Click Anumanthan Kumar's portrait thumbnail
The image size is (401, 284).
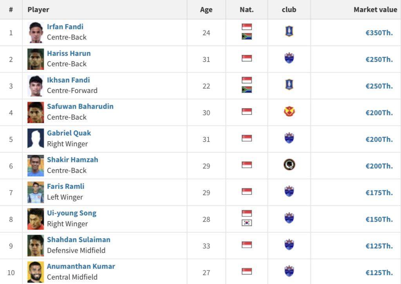(x=36, y=272)
